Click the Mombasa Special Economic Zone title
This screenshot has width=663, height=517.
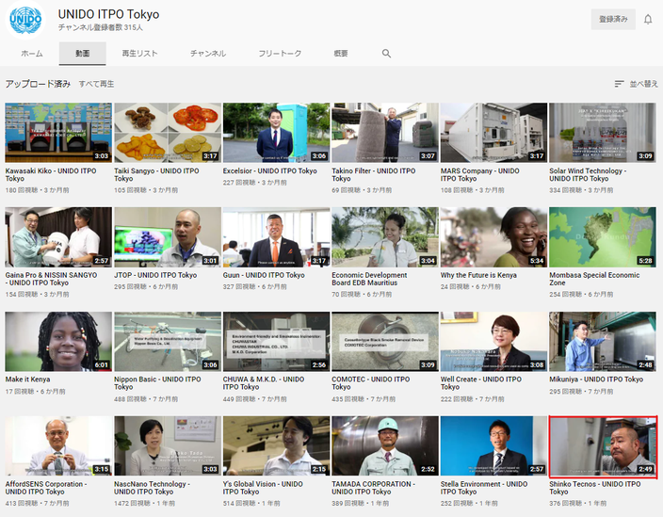coord(594,279)
